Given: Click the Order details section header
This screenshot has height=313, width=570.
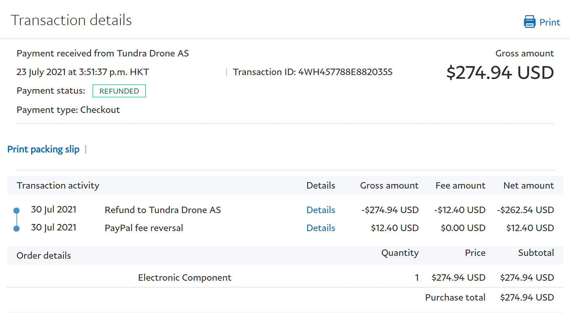Looking at the screenshot, I should 44,256.
